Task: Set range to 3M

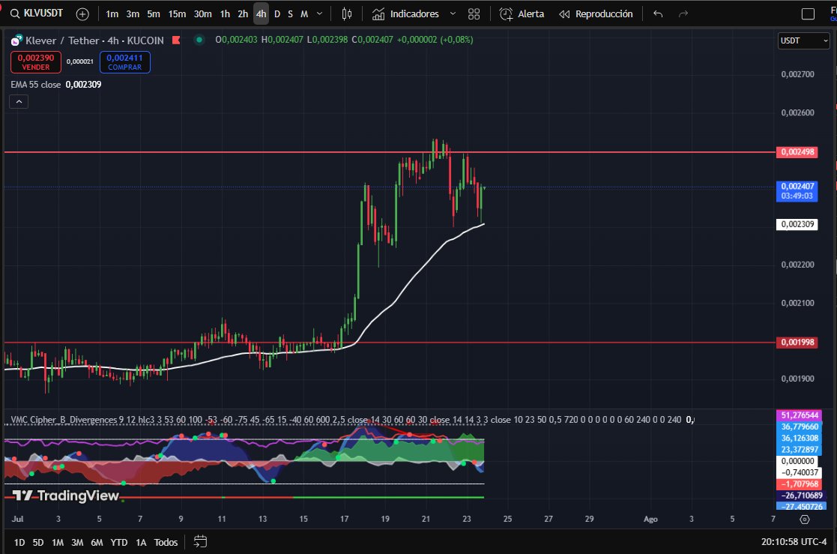Action: click(x=77, y=542)
